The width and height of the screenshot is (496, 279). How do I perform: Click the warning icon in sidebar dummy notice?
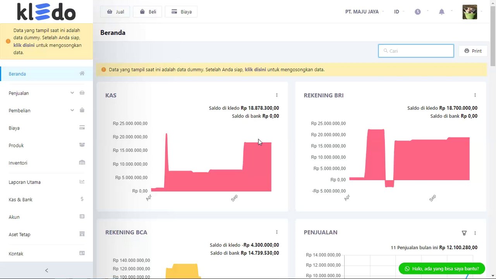click(x=8, y=41)
